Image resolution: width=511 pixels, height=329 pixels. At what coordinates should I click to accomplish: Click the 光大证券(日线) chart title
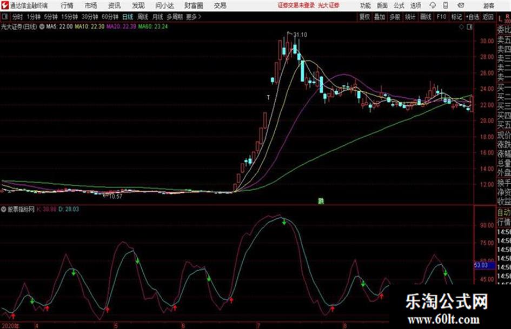[x=19, y=26]
